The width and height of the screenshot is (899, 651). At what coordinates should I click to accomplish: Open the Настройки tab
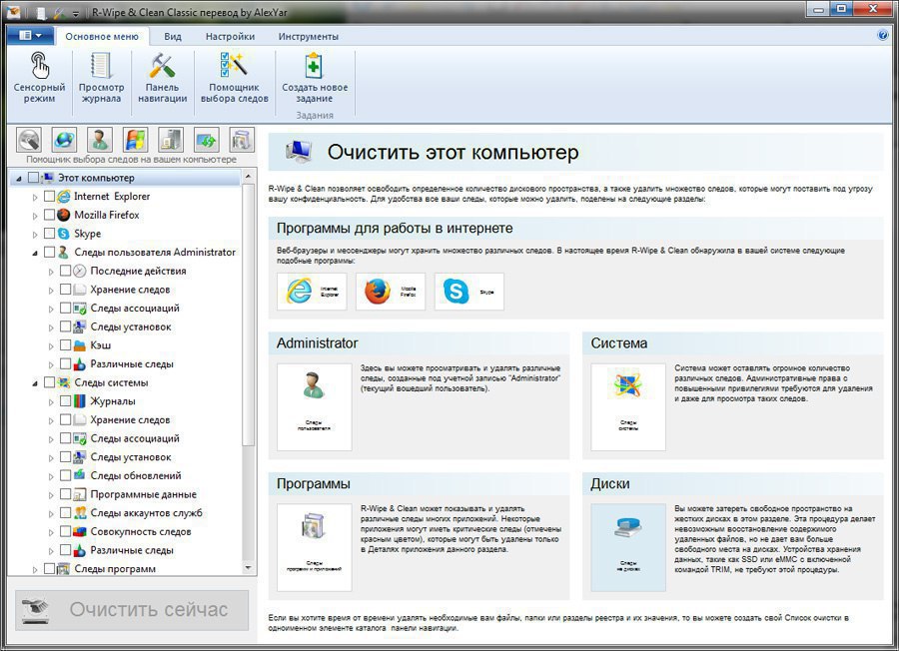point(230,36)
